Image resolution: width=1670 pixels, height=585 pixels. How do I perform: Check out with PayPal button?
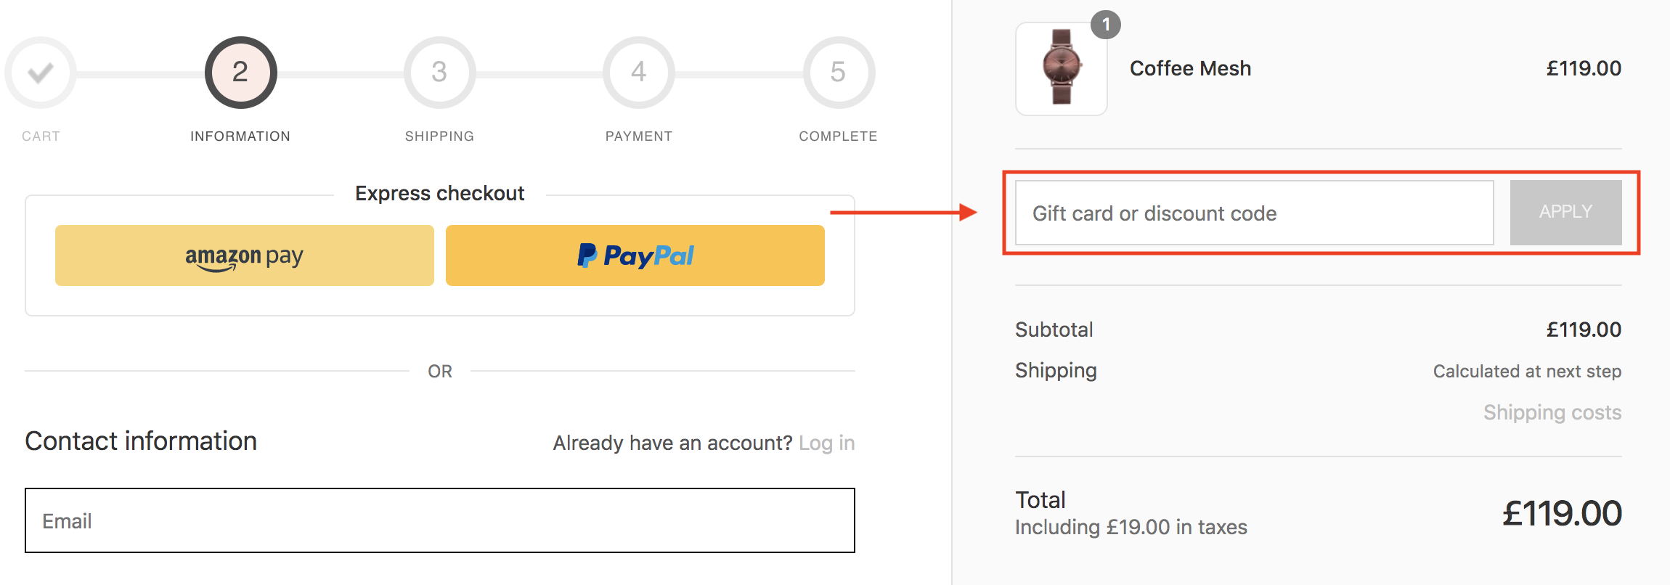coord(635,255)
